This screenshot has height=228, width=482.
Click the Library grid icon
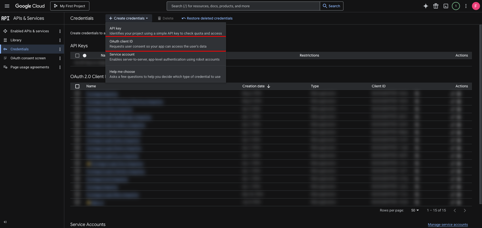click(x=5, y=40)
